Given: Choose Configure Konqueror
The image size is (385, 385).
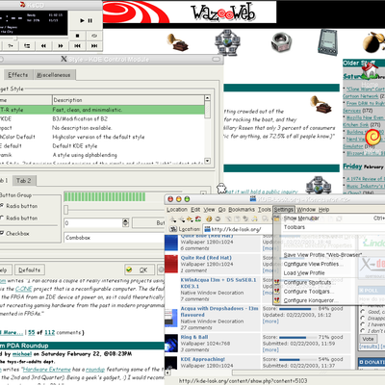Looking at the screenshot, I should pos(330,300).
